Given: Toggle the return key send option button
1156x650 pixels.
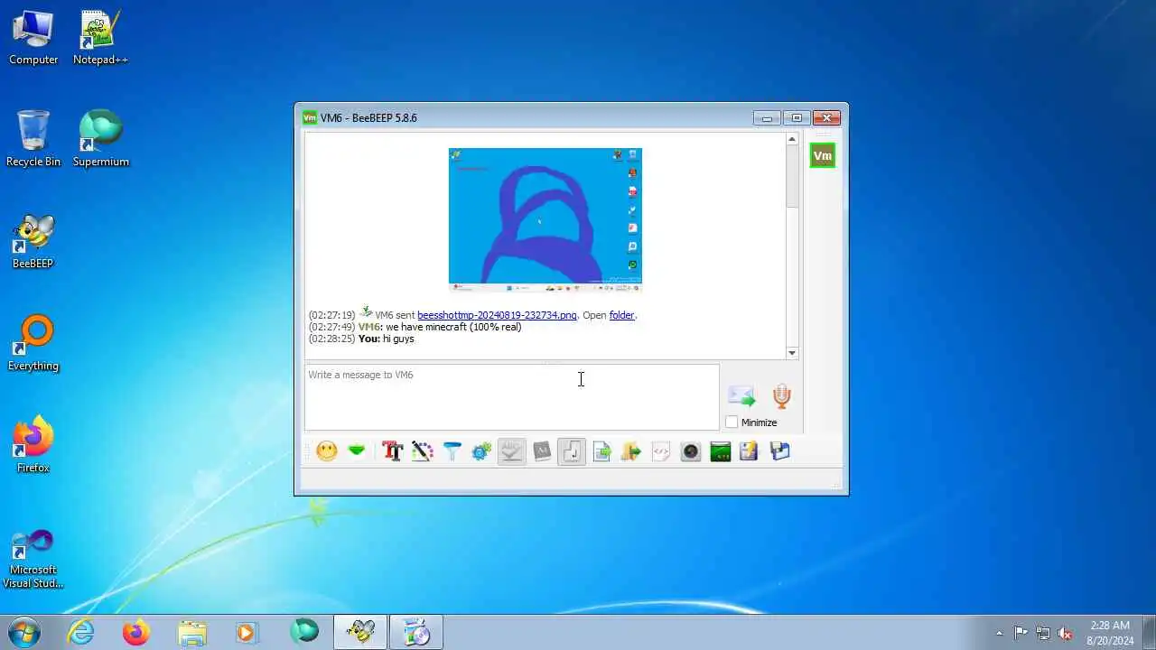Looking at the screenshot, I should coord(572,450).
